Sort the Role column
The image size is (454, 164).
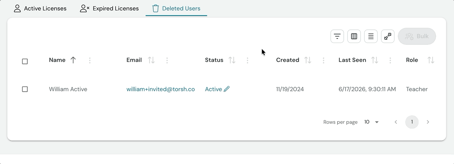(x=431, y=60)
